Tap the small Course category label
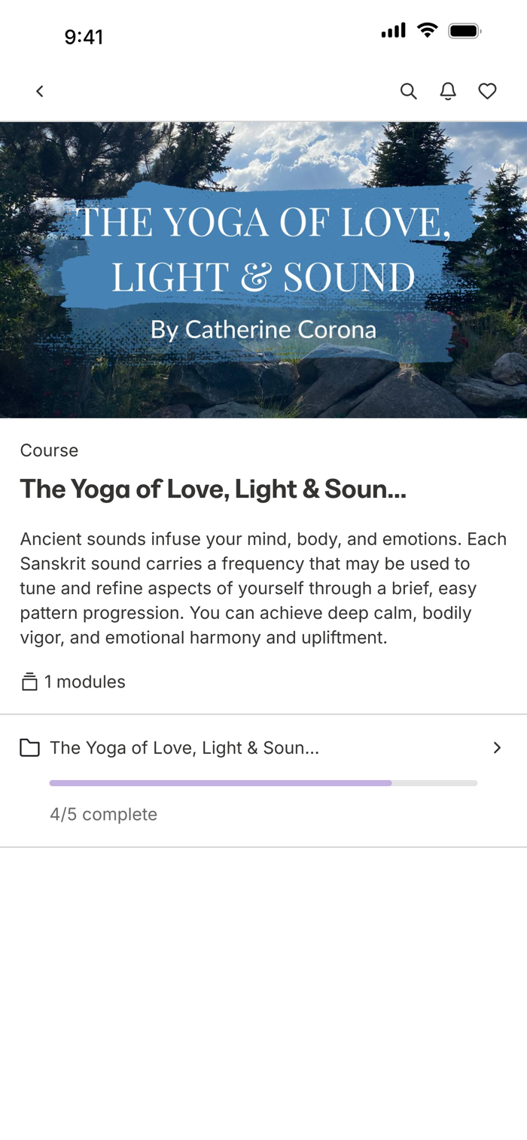Image resolution: width=527 pixels, height=1140 pixels. tap(49, 450)
